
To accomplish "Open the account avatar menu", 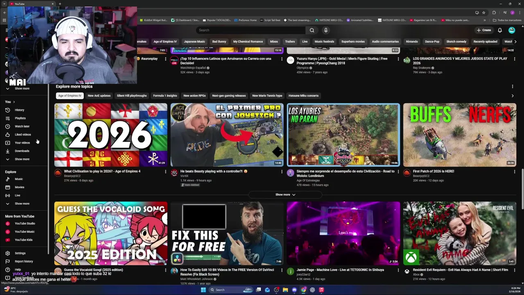I will [x=512, y=30].
